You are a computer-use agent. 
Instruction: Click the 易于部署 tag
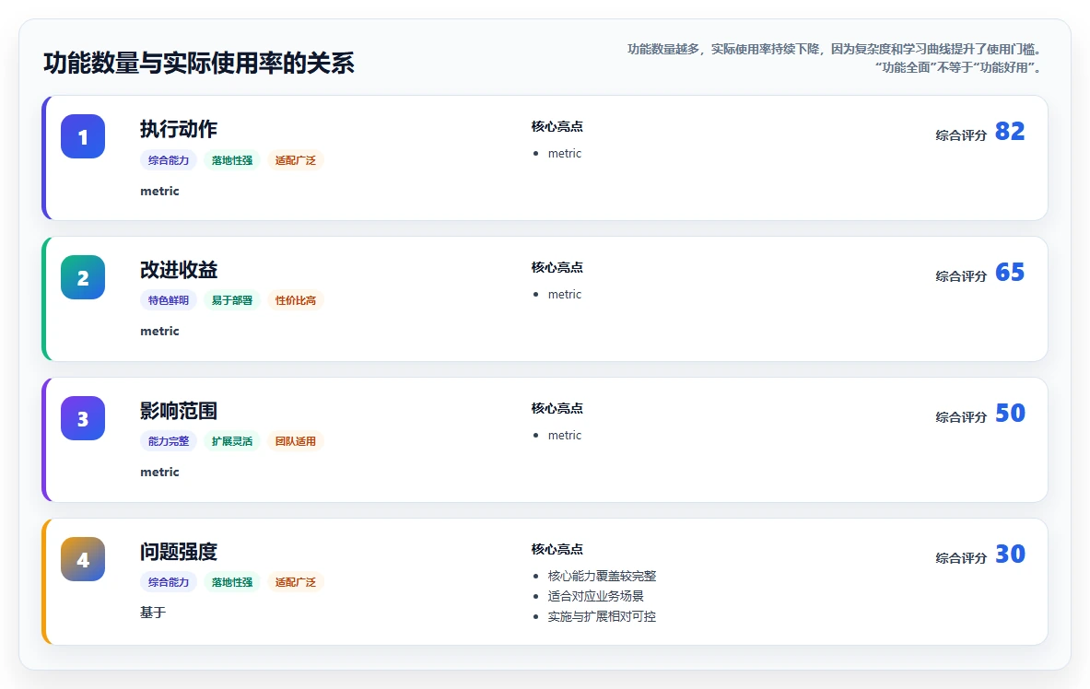point(232,300)
